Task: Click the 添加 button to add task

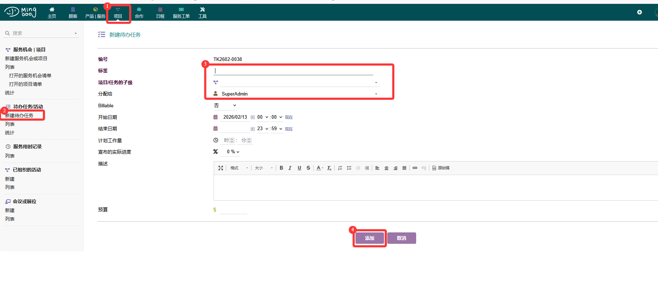Action: tap(369, 238)
